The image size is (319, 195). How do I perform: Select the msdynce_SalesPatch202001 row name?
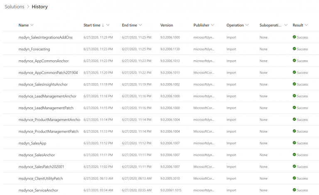coord(41,167)
